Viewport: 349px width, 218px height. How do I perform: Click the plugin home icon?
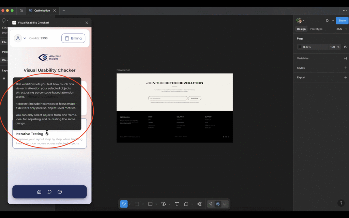coord(39,192)
